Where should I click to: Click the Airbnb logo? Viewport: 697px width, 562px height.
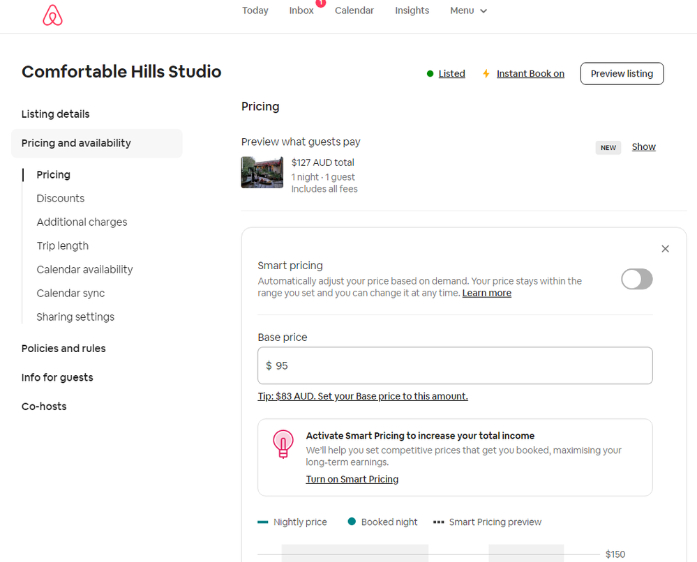click(52, 14)
